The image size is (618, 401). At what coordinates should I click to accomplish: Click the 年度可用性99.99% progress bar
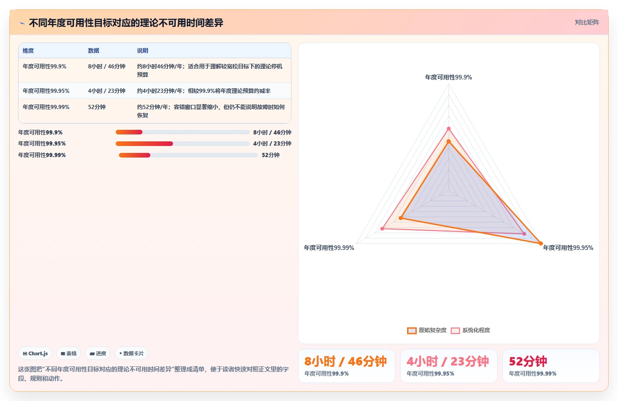188,155
